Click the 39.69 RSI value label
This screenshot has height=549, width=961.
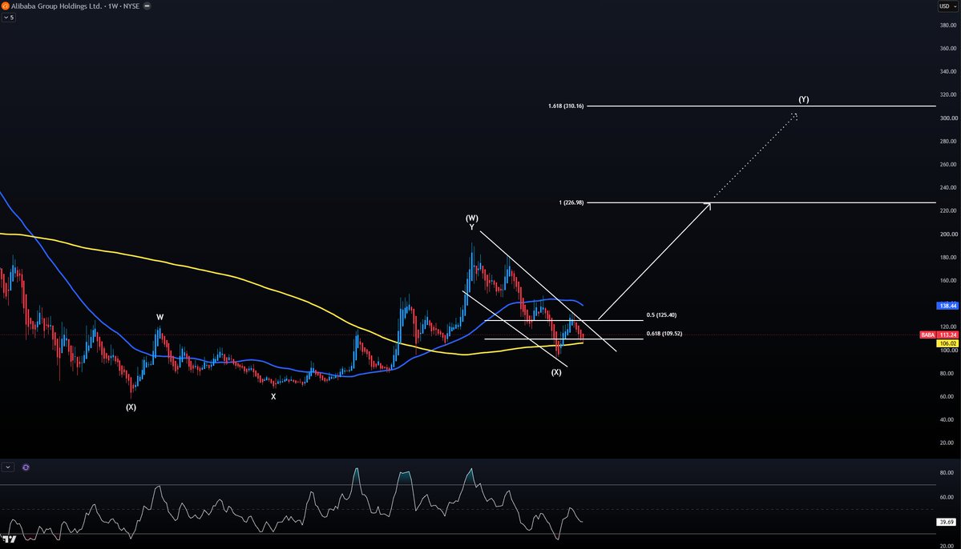click(x=947, y=522)
